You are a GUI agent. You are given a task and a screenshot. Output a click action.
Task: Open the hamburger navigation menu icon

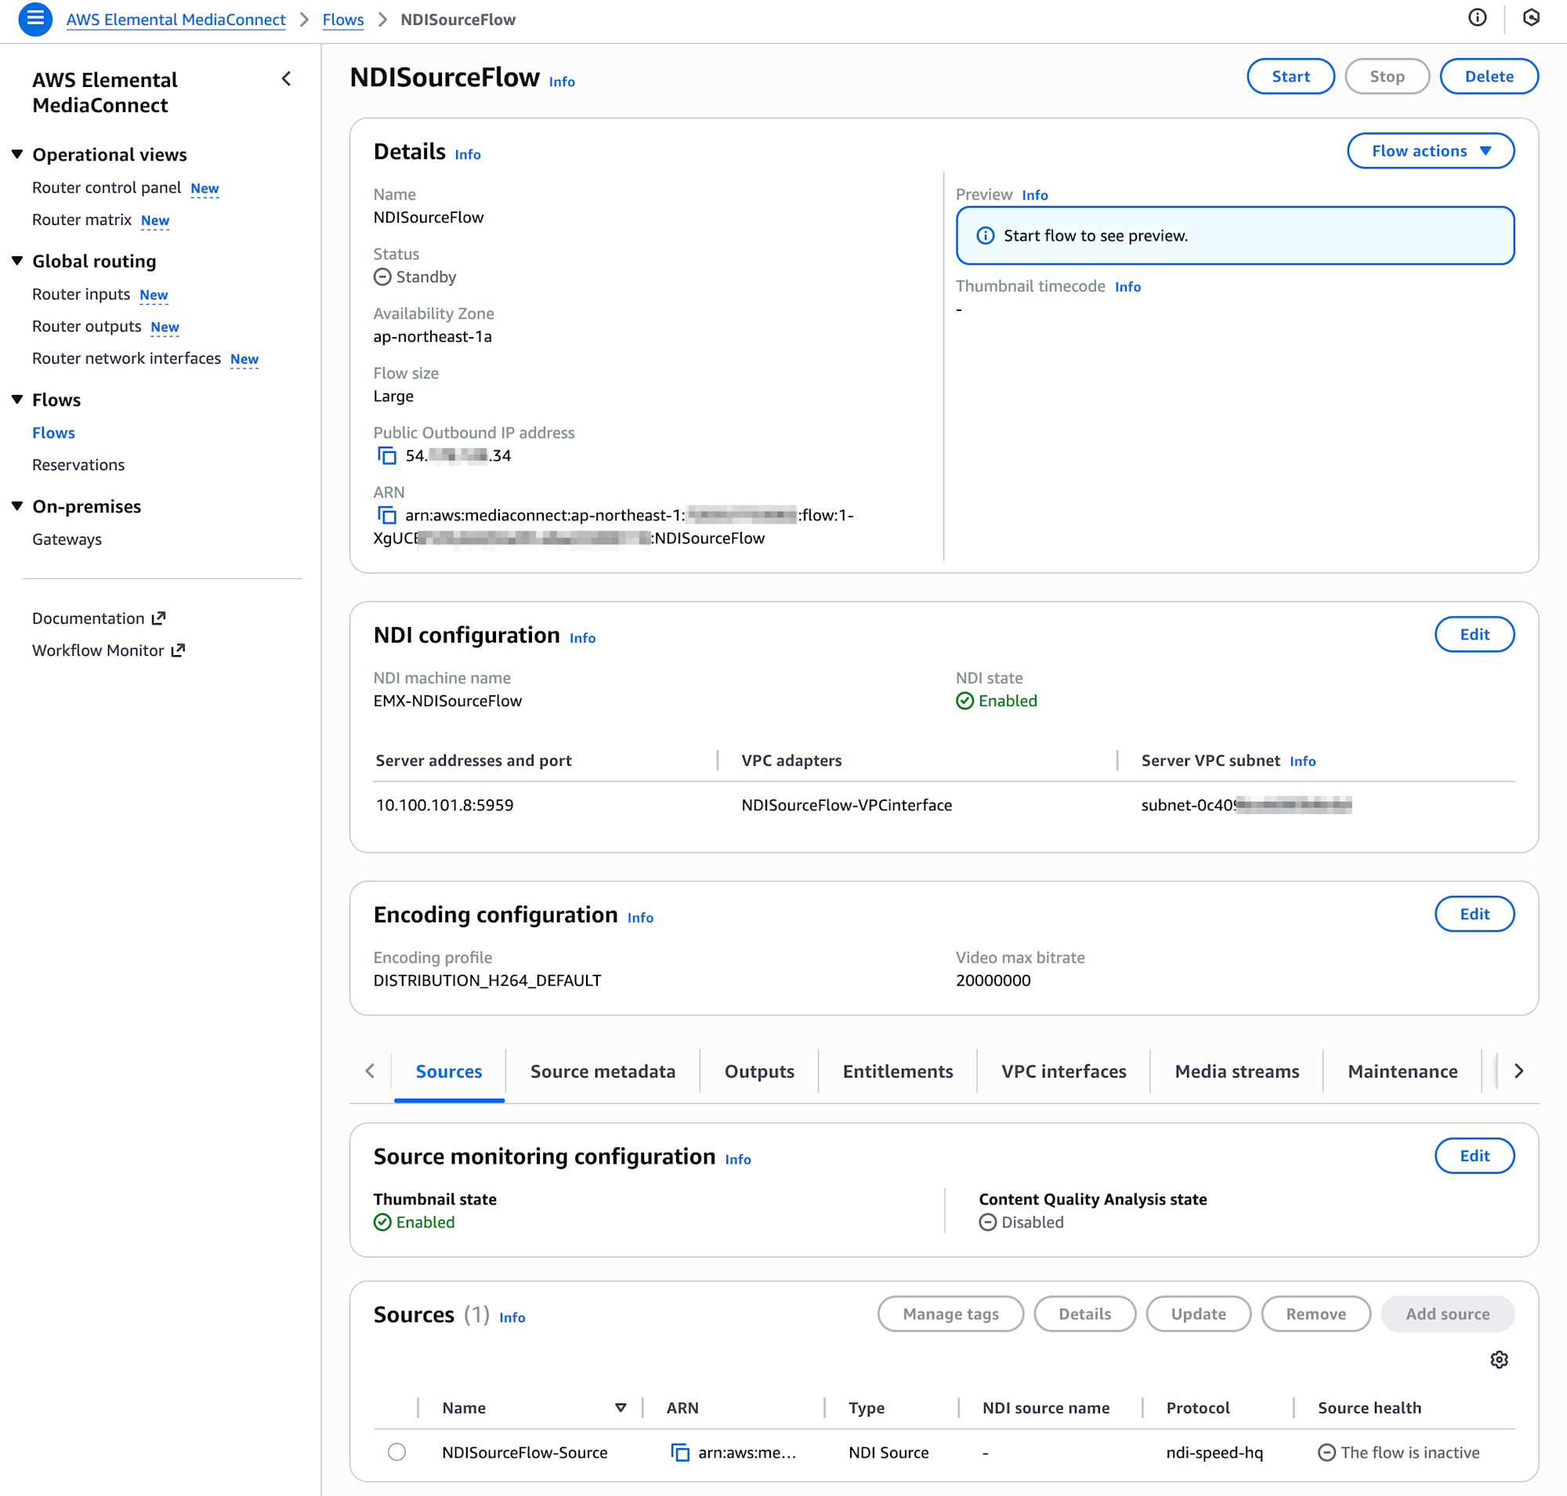(35, 19)
